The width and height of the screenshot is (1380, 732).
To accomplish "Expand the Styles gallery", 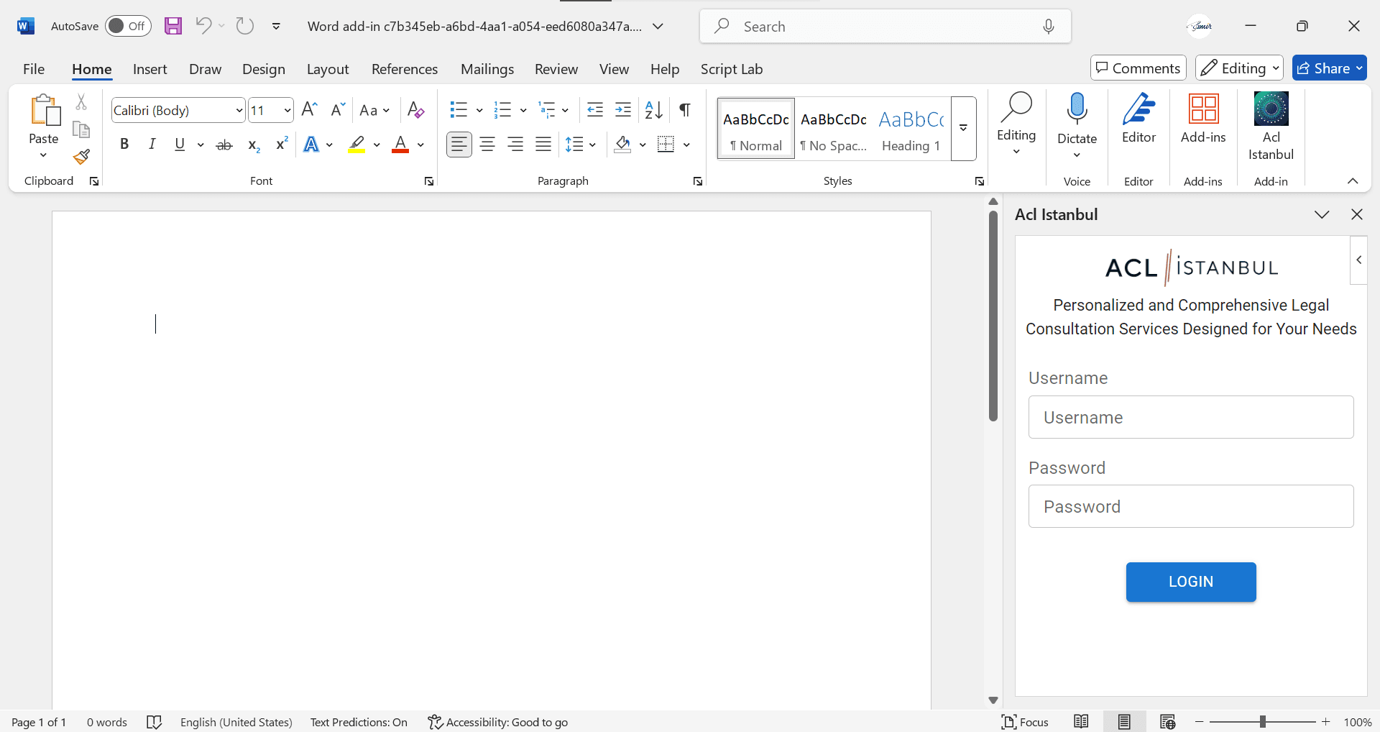I will click(x=963, y=128).
